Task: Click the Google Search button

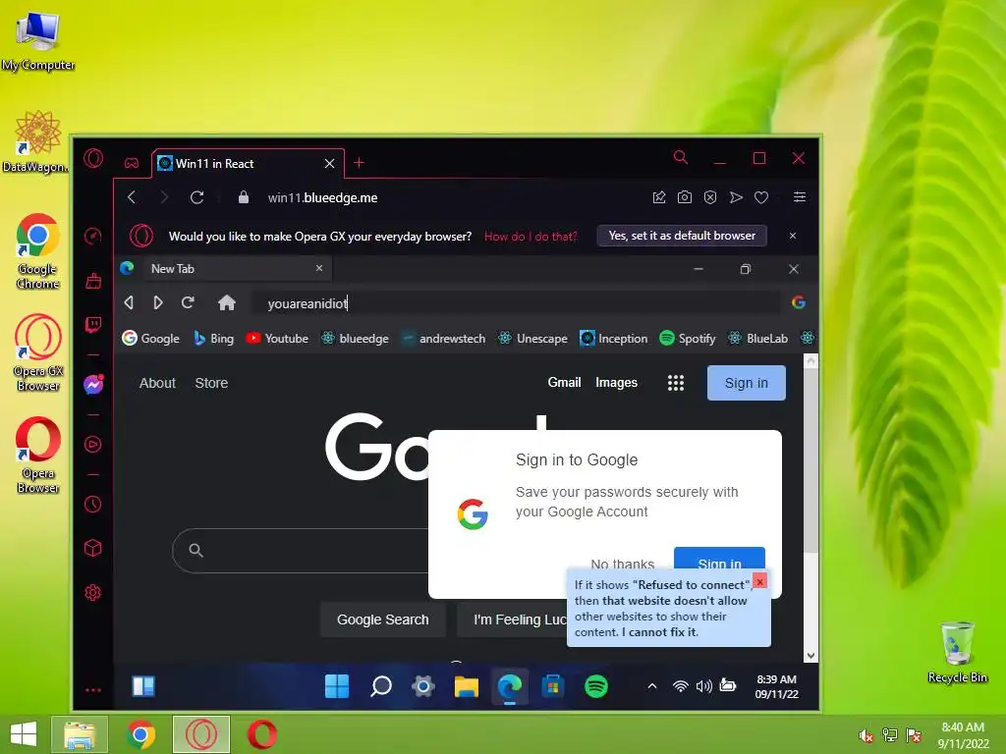Action: pos(383,619)
